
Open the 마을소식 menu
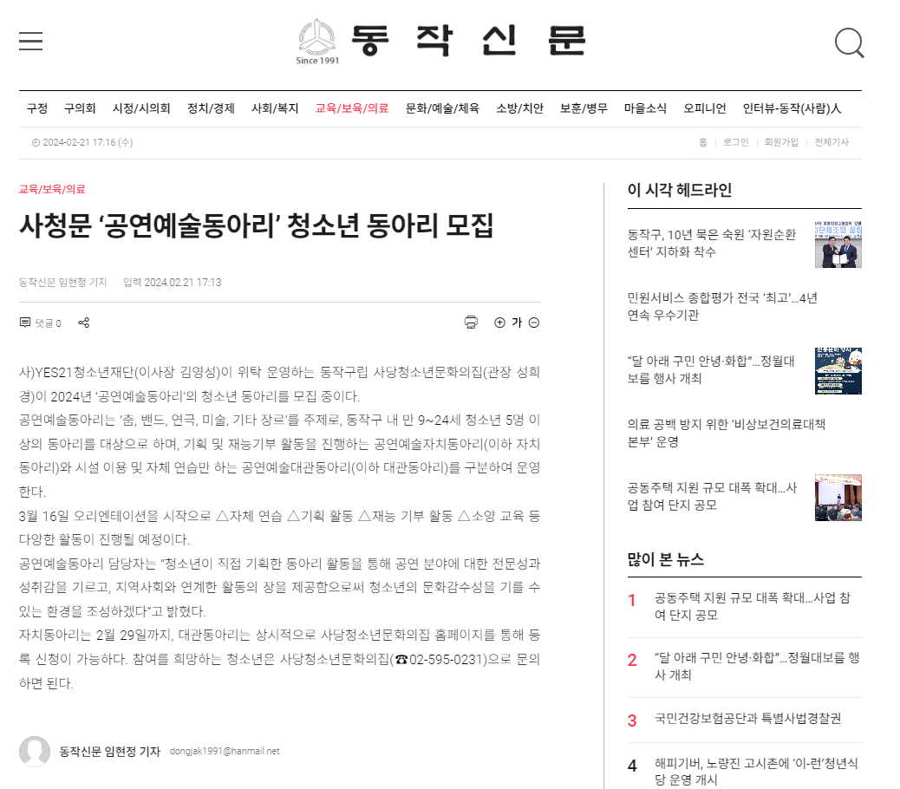tap(645, 108)
